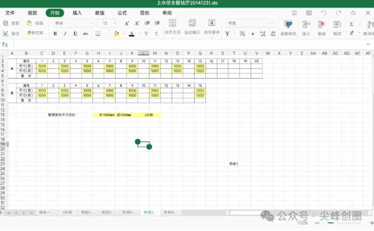
Task: Click the reading view book icon
Action: coord(309,13)
